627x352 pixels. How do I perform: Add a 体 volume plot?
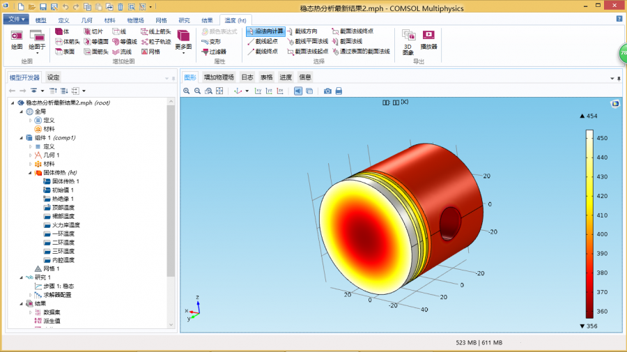[x=62, y=31]
